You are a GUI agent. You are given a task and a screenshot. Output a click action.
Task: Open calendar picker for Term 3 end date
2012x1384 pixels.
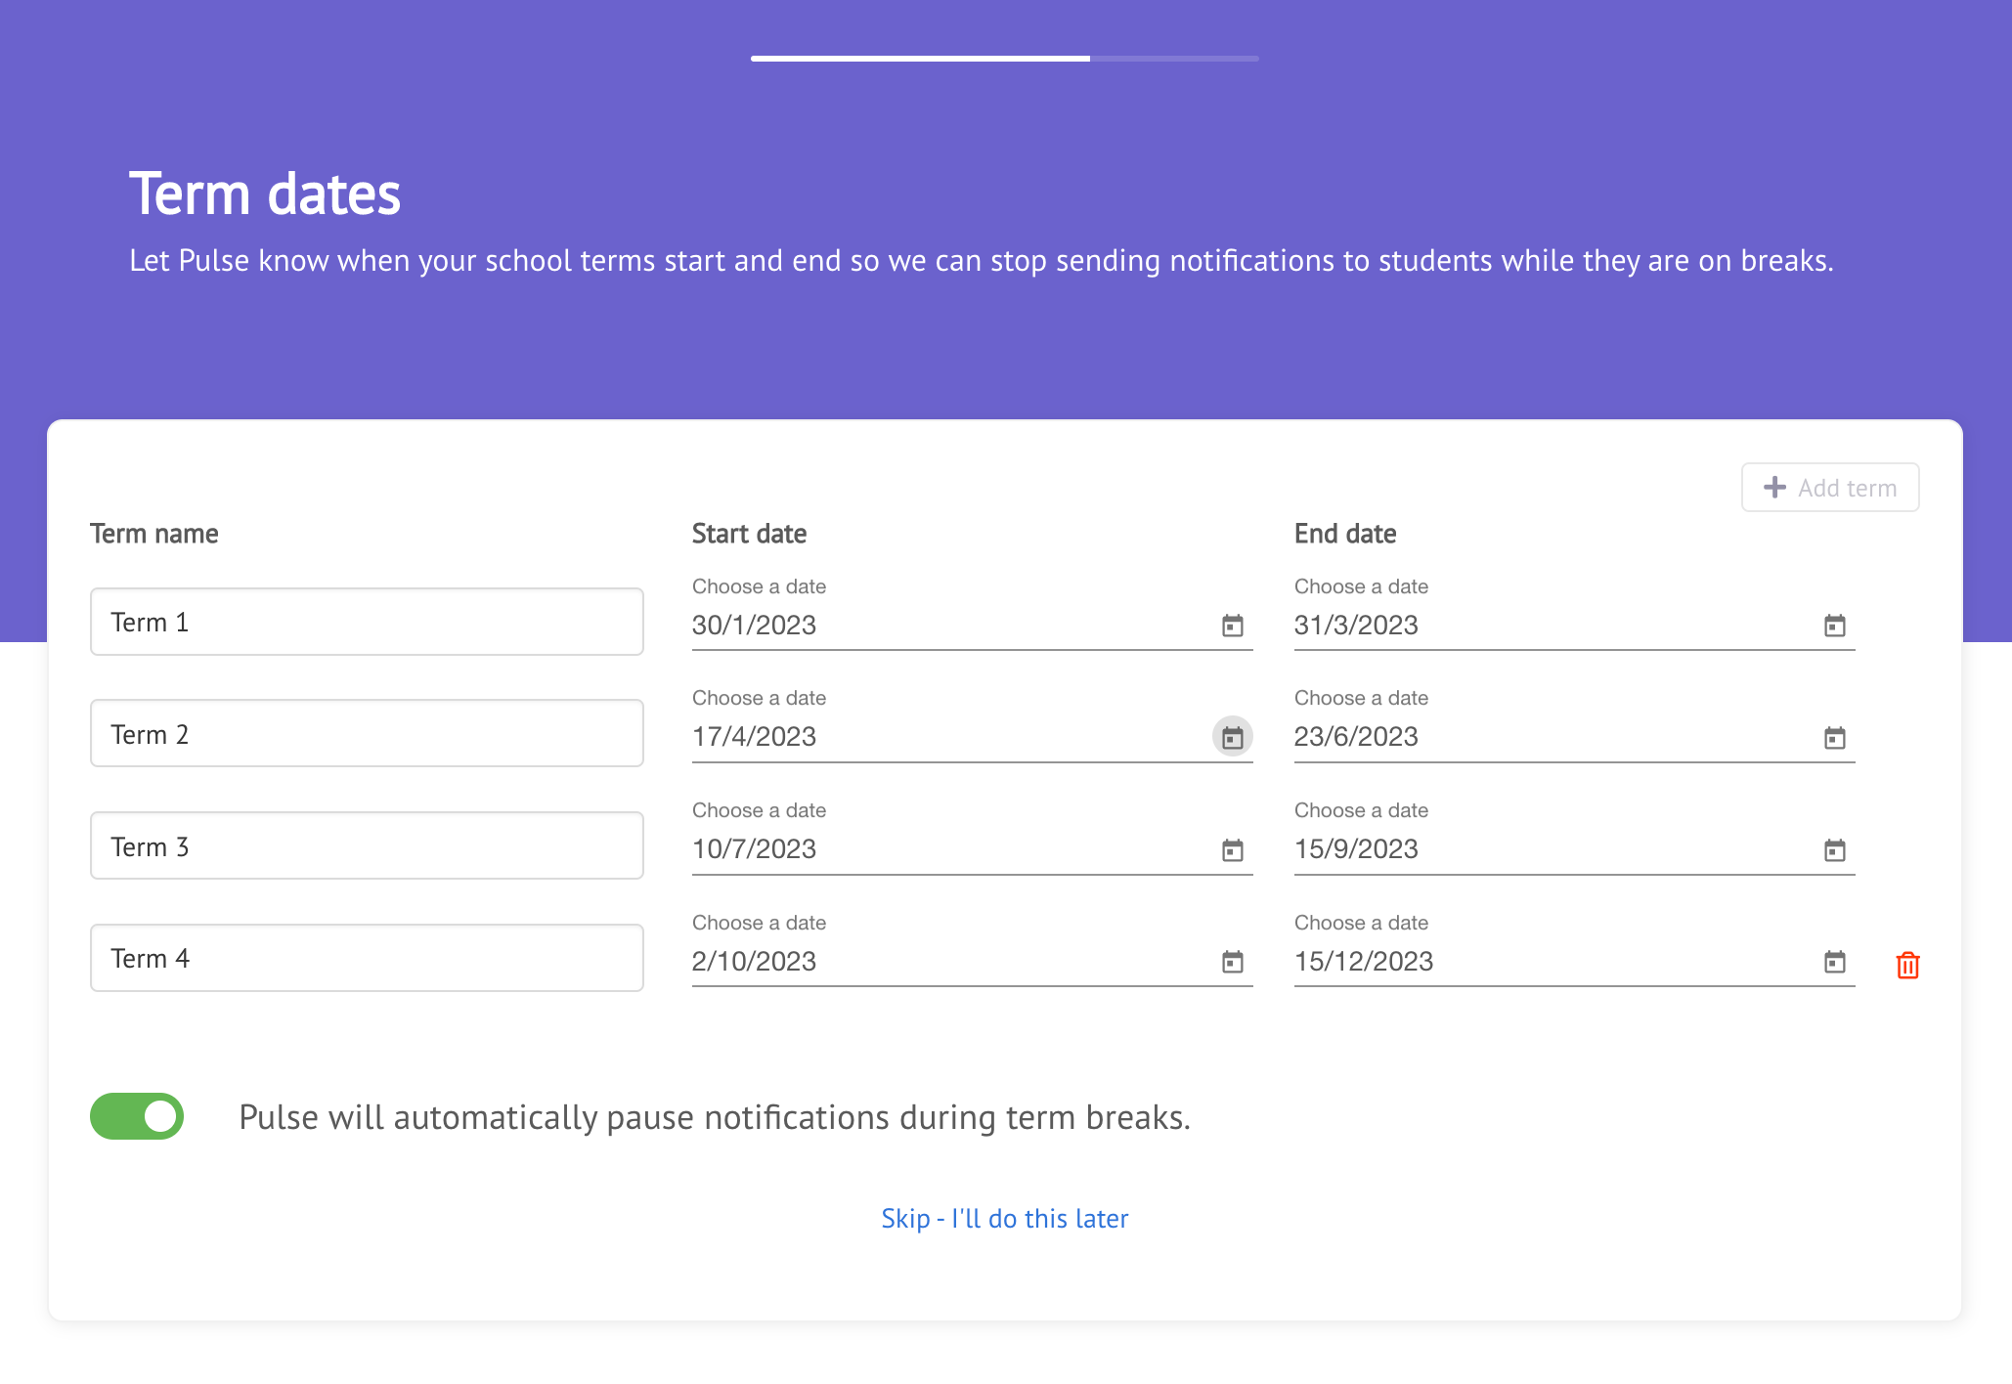coord(1834,850)
